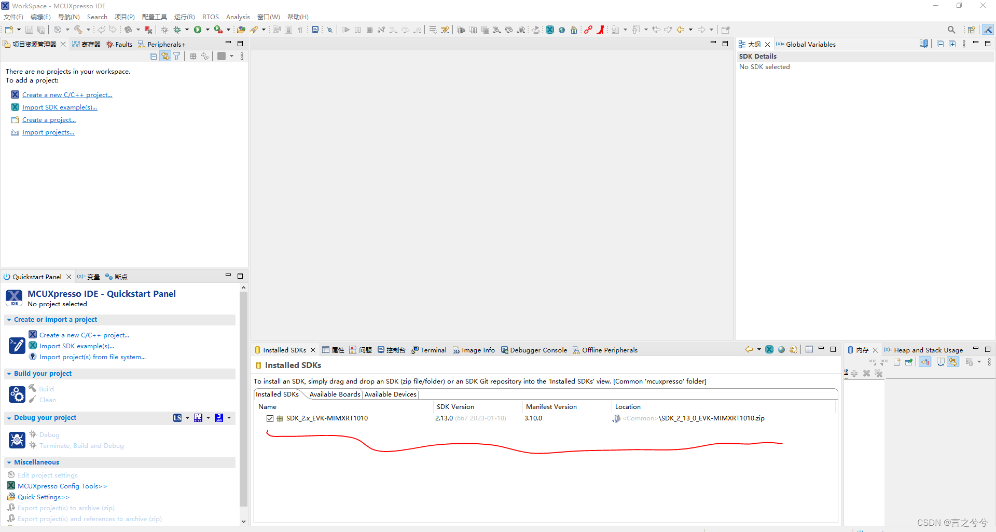Click Collapse All in project explorer toolbar
The width and height of the screenshot is (996, 532).
[x=153, y=56]
